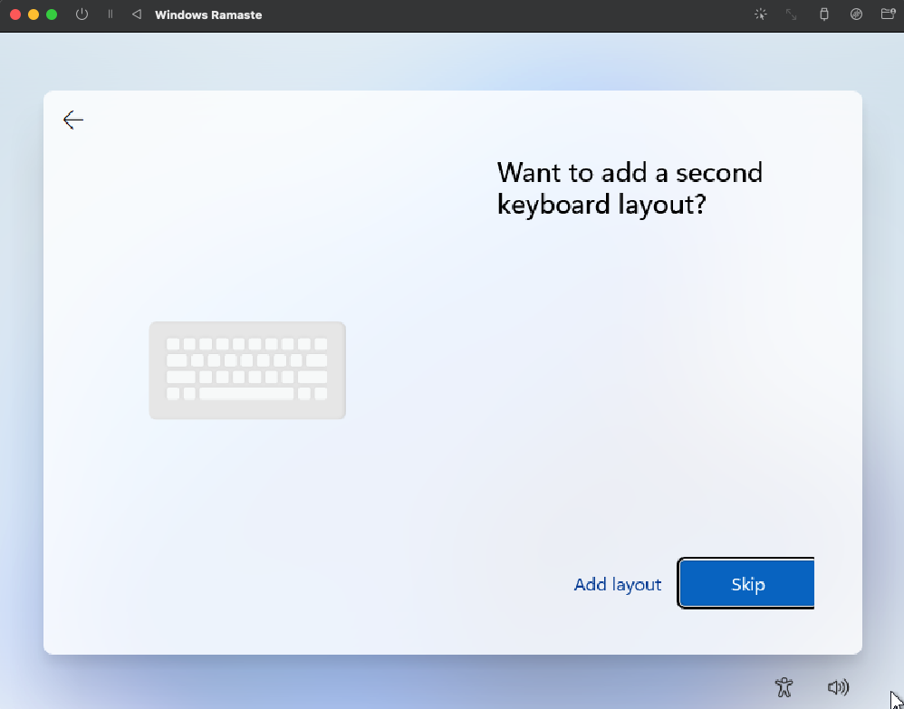Image resolution: width=904 pixels, height=709 pixels.
Task: Toggle capture mouse cursor icon
Action: coord(761,14)
